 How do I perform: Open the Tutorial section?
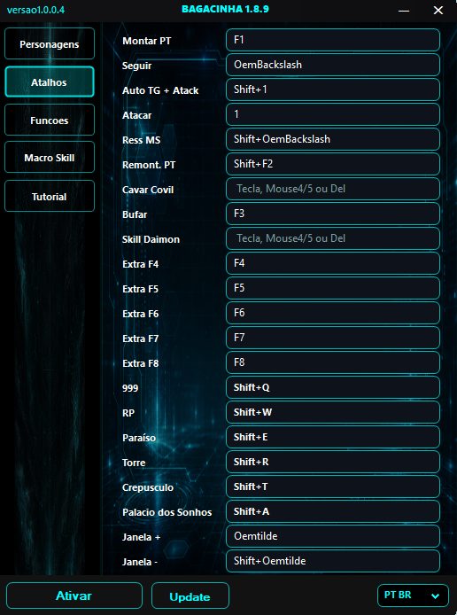[x=50, y=196]
